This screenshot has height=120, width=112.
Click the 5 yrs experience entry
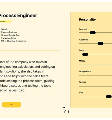click(9, 38)
